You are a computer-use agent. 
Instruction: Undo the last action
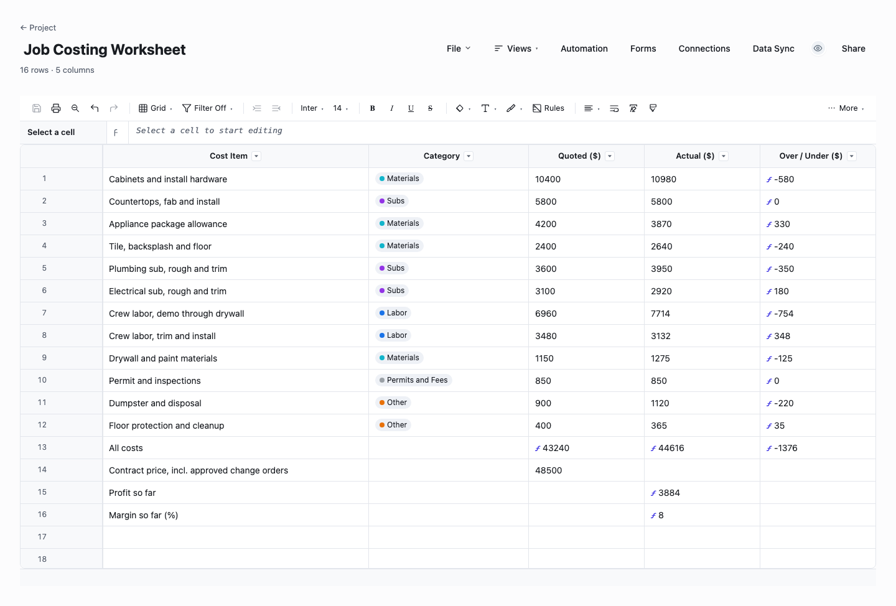95,108
